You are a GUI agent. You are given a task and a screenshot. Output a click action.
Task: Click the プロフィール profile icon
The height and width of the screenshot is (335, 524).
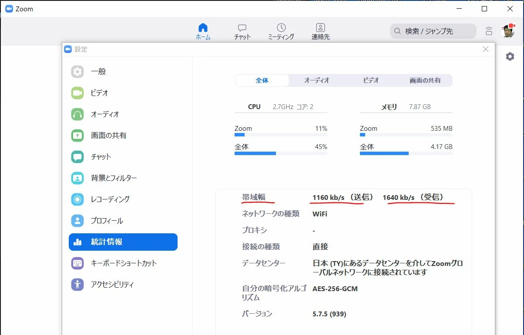[x=77, y=221]
